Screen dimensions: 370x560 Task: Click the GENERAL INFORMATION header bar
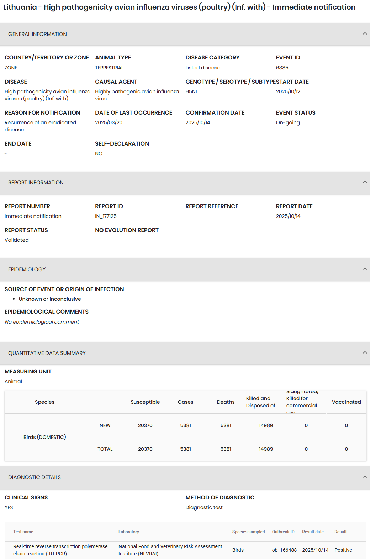point(185,34)
